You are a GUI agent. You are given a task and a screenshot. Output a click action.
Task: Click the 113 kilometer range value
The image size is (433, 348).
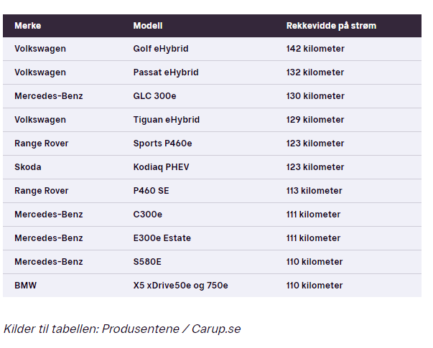314,191
